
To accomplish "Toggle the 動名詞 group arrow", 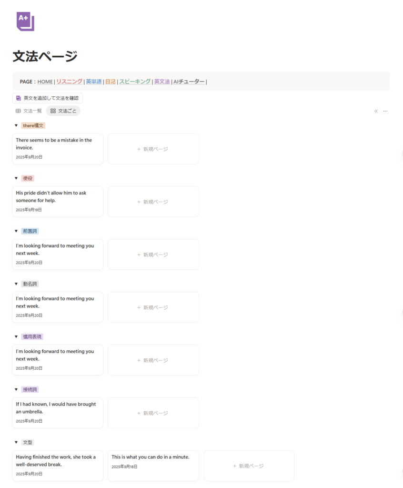I will pos(16,284).
